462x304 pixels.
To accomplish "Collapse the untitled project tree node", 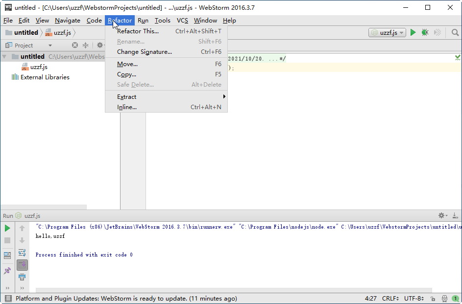I will (4, 56).
